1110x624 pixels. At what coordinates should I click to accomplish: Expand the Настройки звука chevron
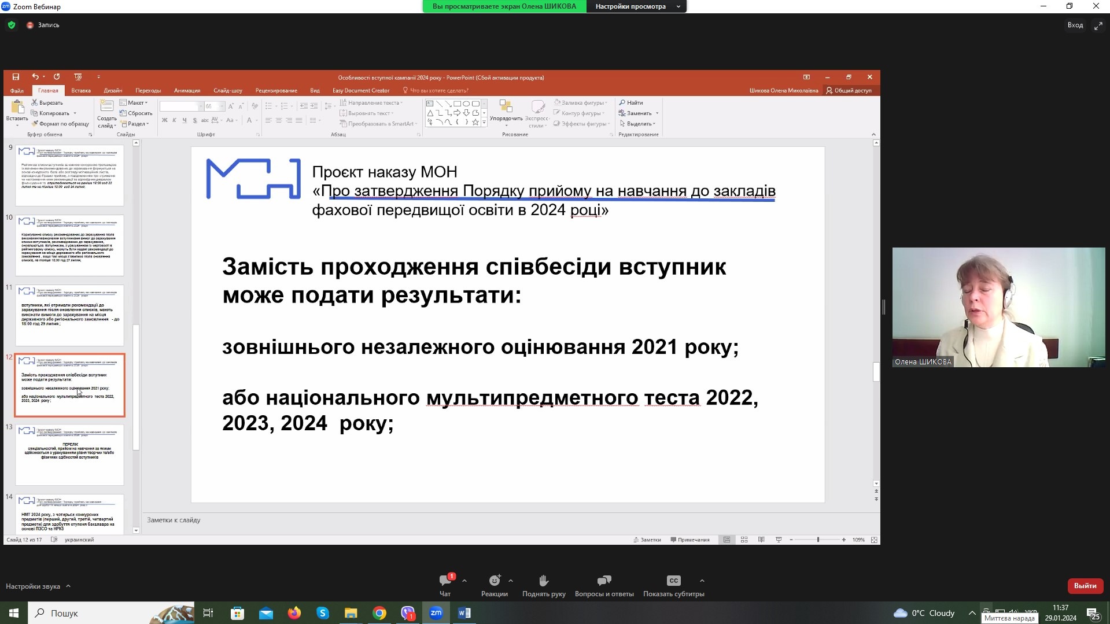68,586
